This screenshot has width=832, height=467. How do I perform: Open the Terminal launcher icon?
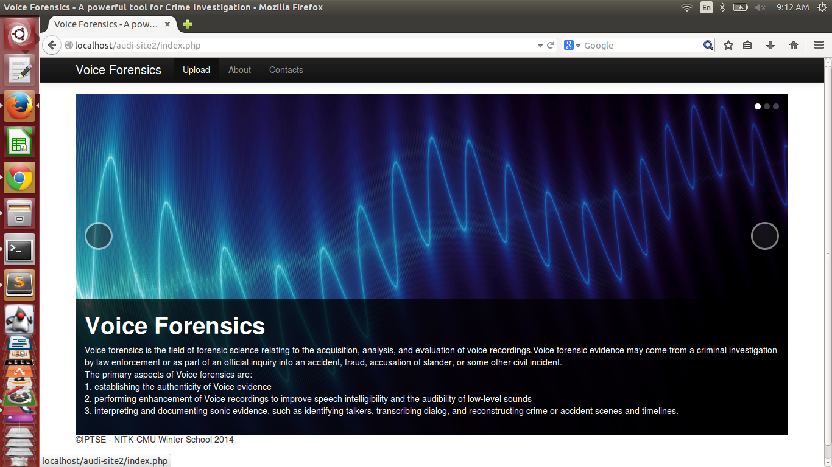(19, 249)
